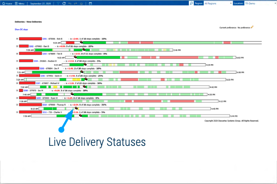277x184 pixels.
Task: Expand route 3205 details
Action: pyautogui.click(x=17, y=68)
